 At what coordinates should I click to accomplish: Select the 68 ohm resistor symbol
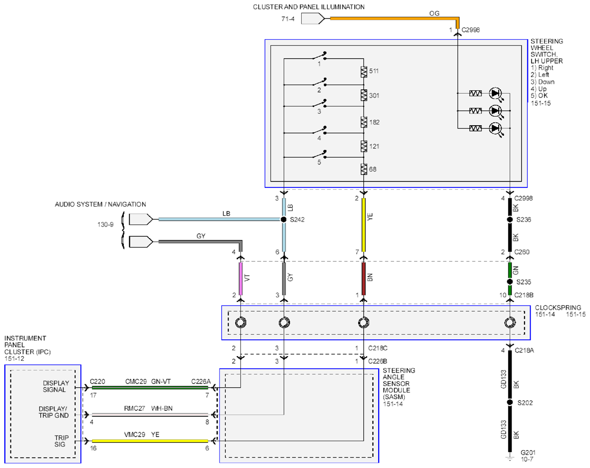click(364, 169)
